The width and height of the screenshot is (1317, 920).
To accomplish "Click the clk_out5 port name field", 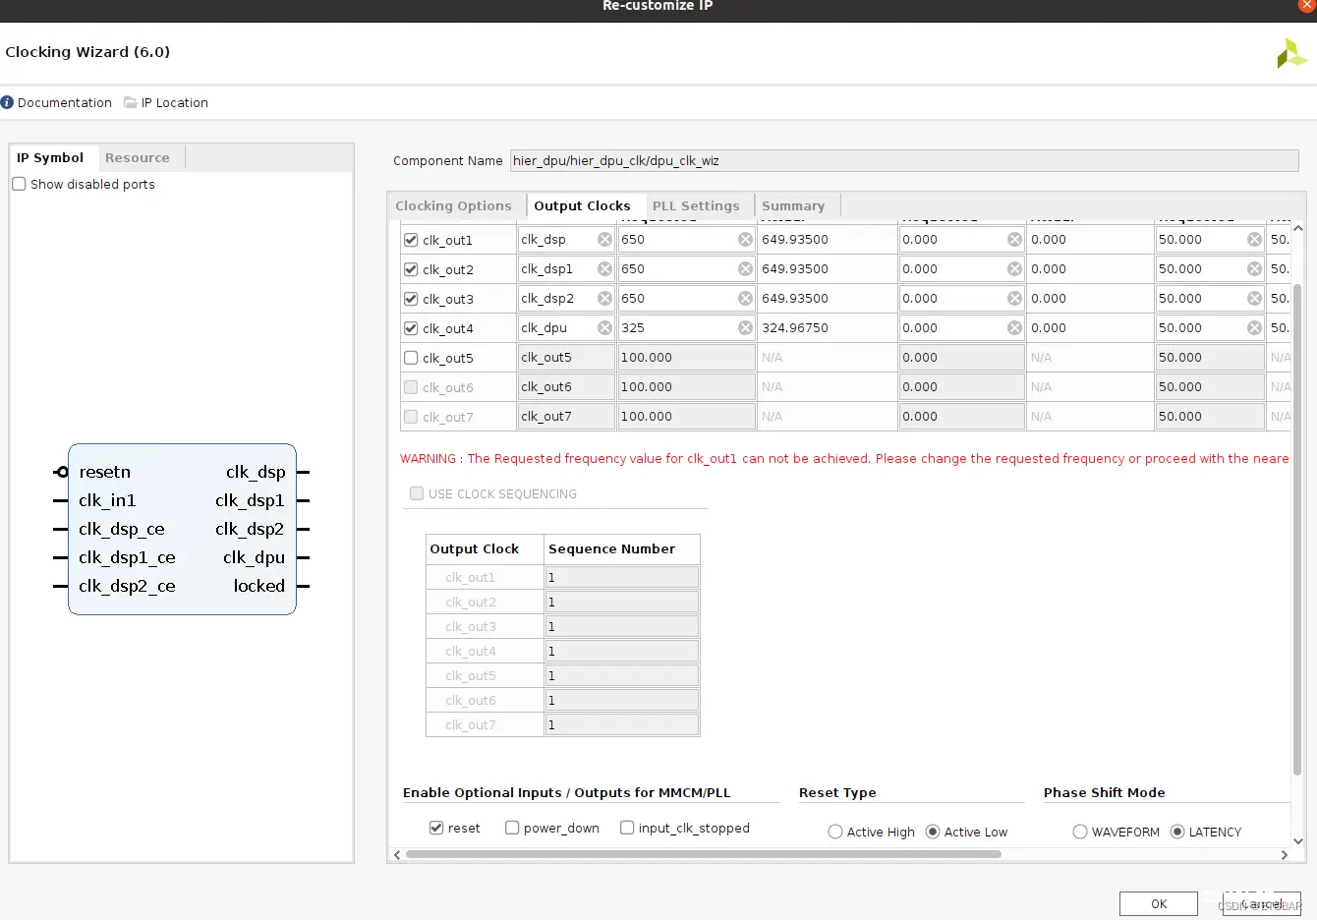I will pos(567,358).
